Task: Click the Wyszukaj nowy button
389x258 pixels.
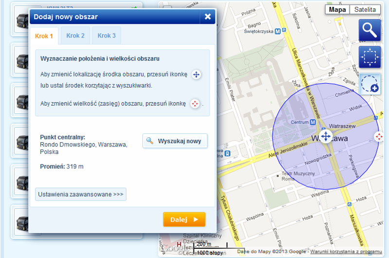Action: (x=175, y=141)
